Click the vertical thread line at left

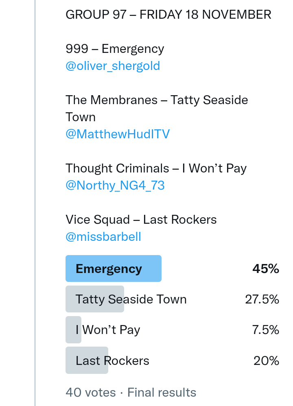35,203
